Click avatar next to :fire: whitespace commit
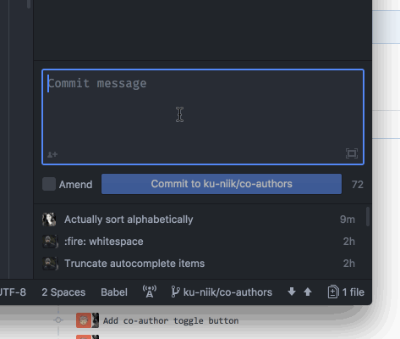The height and width of the screenshot is (339, 400). (x=50, y=242)
